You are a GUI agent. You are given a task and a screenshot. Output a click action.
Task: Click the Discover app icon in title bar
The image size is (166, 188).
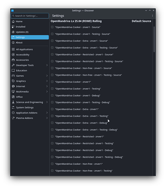[12, 11]
